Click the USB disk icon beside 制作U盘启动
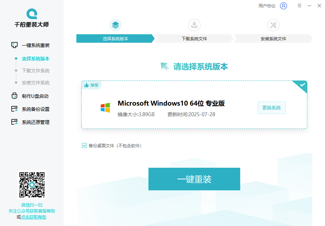Image resolution: width=325 pixels, height=226 pixels. 14,96
